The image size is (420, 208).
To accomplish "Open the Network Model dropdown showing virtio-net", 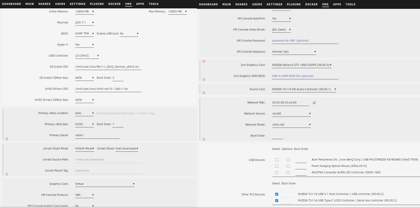I will click(291, 125).
